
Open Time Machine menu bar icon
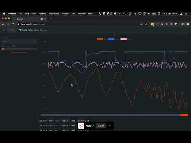point(130,14)
